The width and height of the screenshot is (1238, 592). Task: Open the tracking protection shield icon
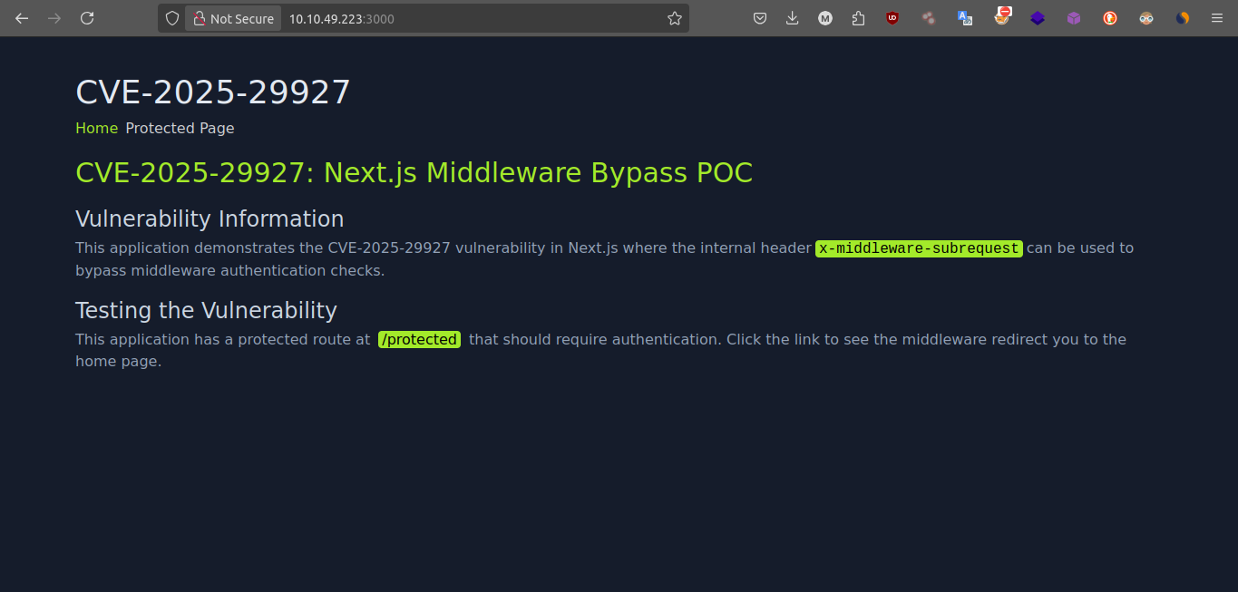(172, 18)
